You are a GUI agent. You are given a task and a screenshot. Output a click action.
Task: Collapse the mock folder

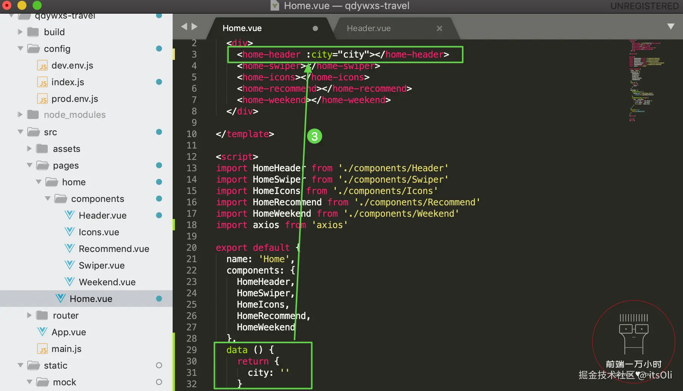(x=30, y=382)
